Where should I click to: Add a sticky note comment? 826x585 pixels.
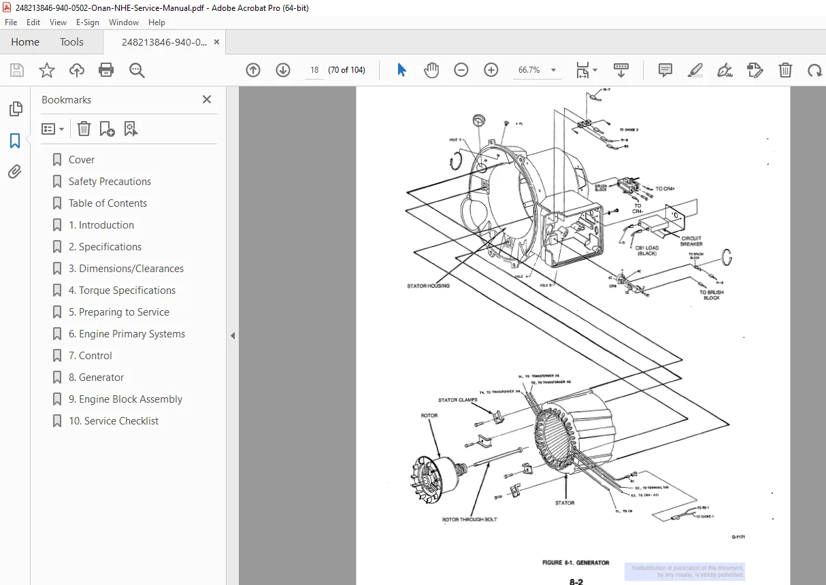click(665, 70)
